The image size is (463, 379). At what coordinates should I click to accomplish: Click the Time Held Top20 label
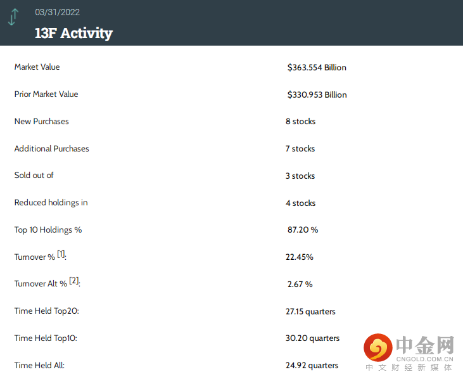click(47, 311)
